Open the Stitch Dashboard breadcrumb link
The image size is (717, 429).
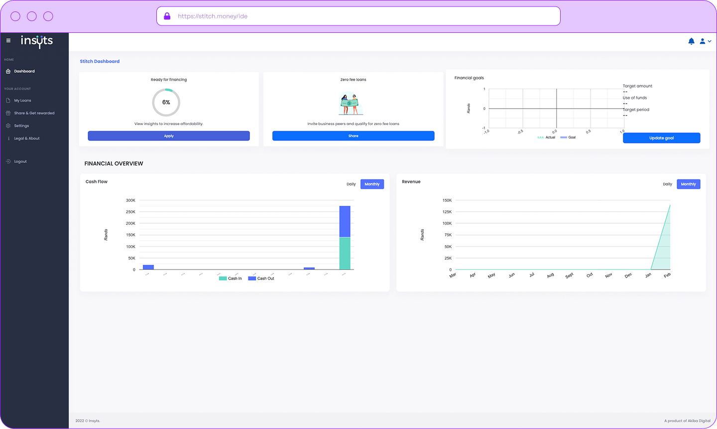[100, 61]
